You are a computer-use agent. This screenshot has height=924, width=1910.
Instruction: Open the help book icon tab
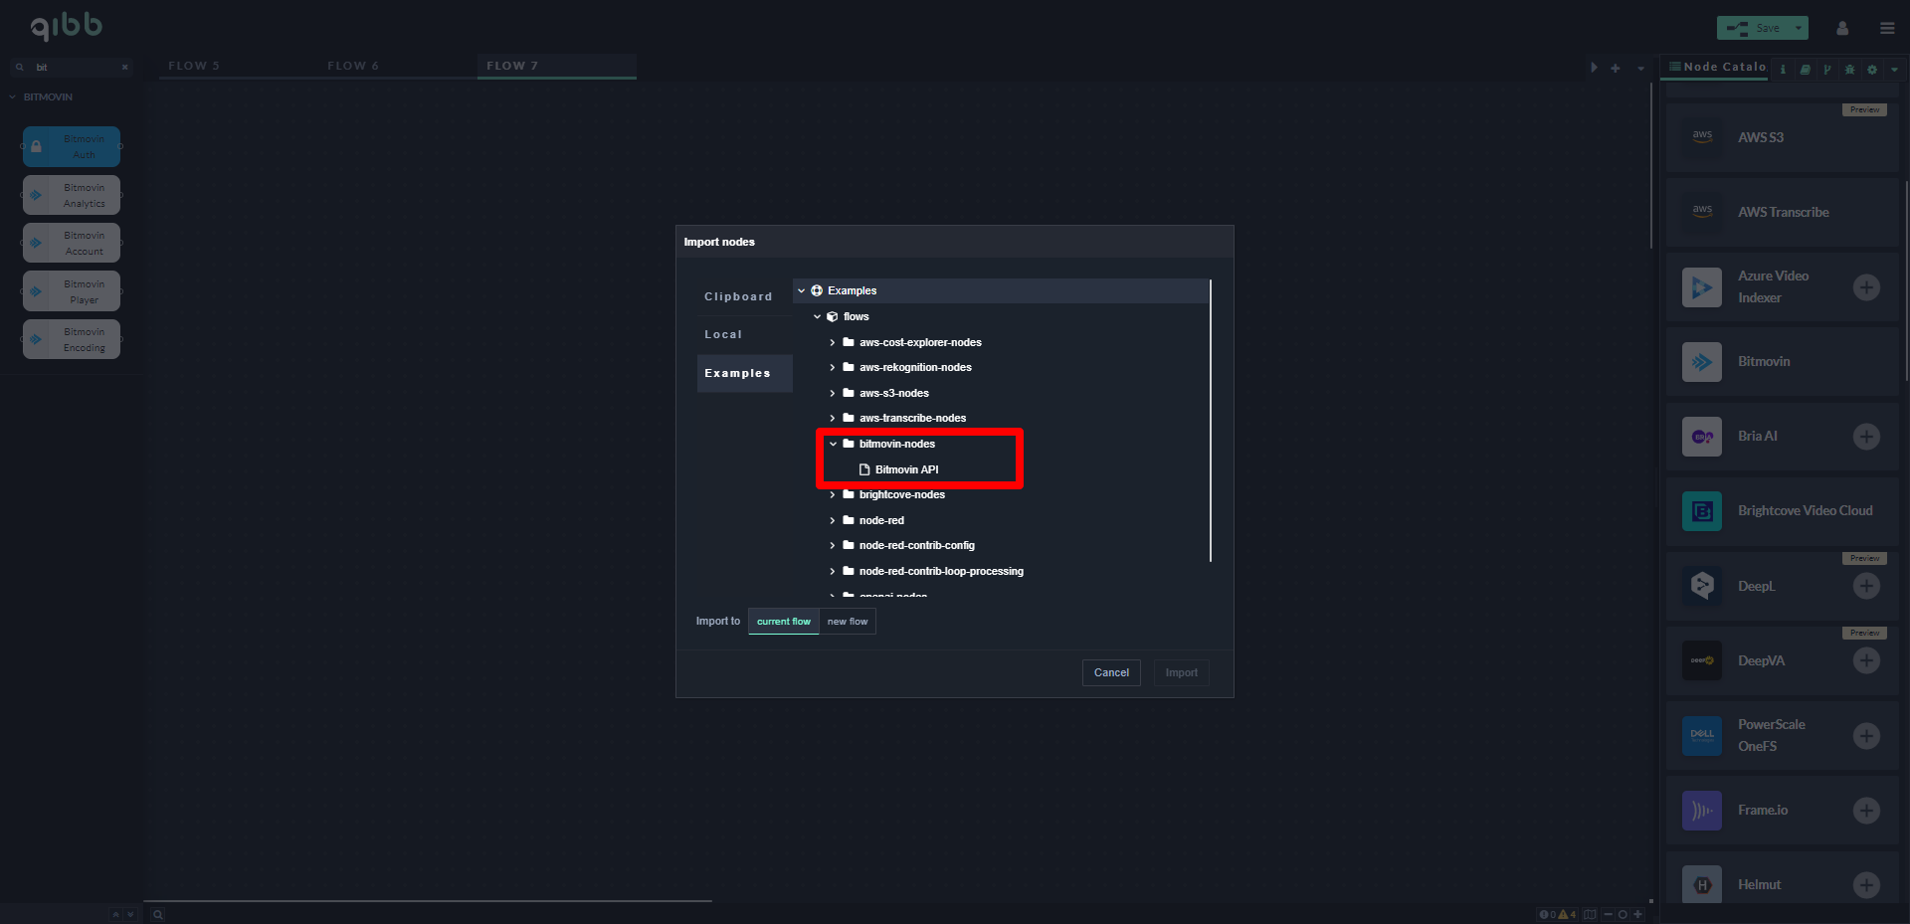coord(1805,70)
